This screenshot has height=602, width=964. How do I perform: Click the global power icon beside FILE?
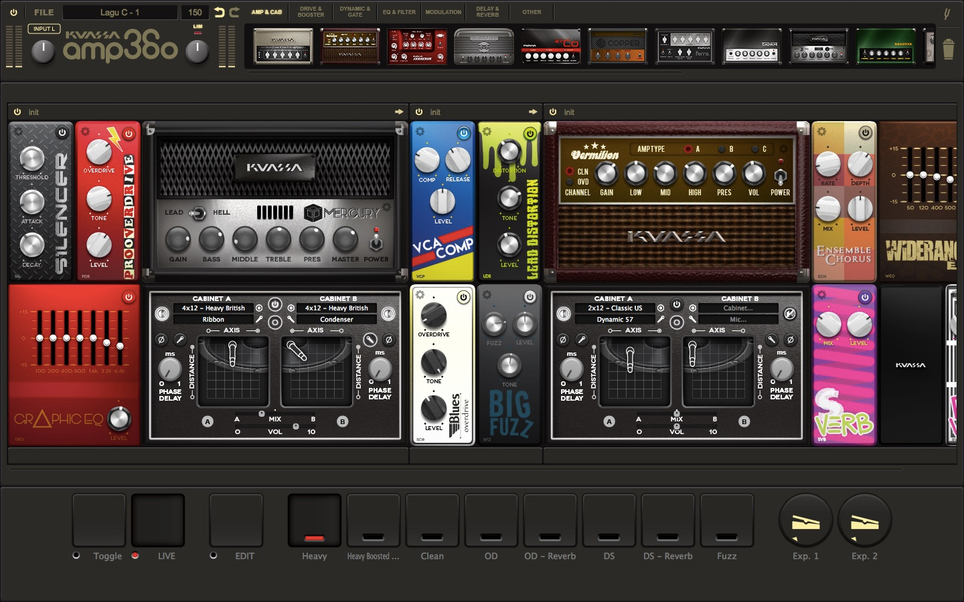[13, 12]
